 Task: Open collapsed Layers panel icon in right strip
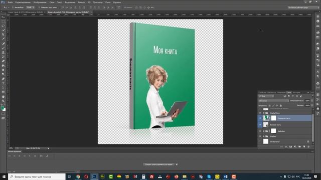pyautogui.click(x=317, y=108)
